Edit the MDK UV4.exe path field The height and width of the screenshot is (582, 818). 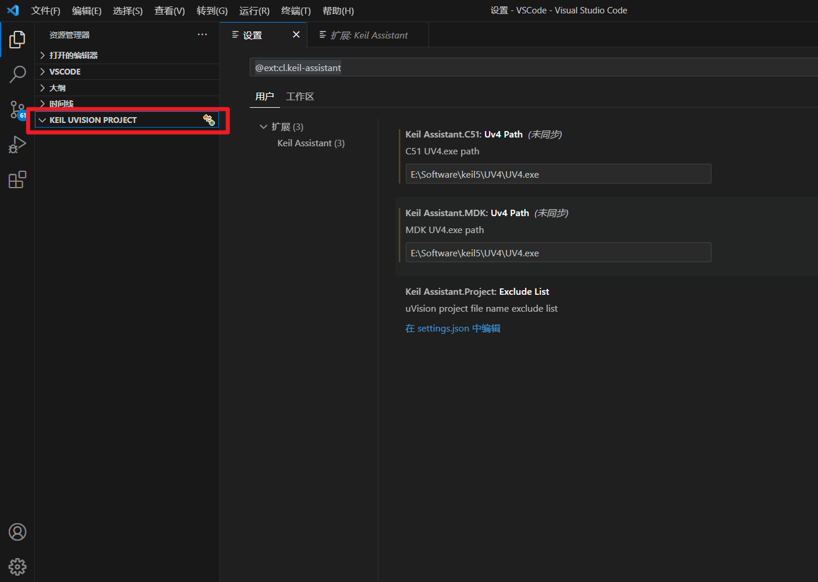click(558, 253)
